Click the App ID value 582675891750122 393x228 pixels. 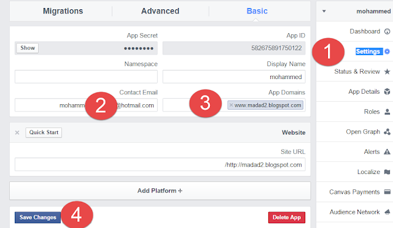(x=276, y=48)
